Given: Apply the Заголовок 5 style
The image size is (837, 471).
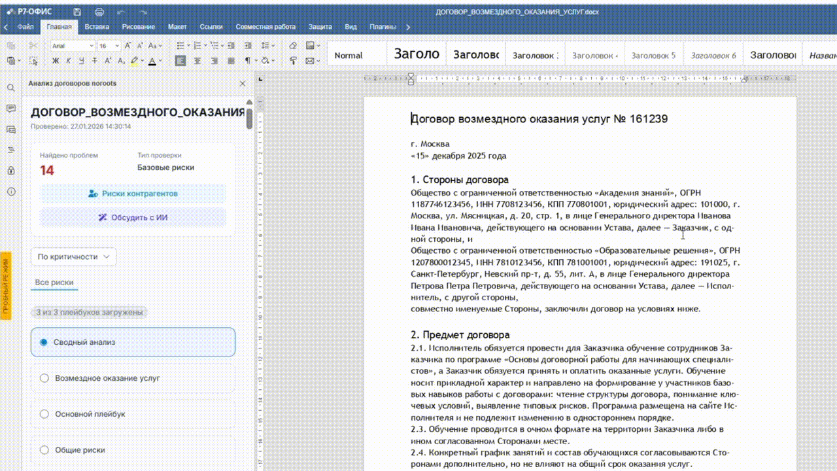Looking at the screenshot, I should point(654,55).
